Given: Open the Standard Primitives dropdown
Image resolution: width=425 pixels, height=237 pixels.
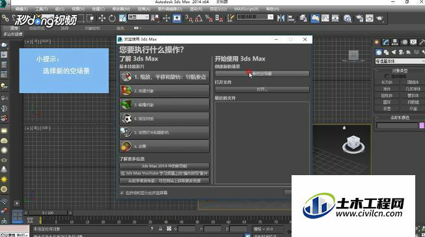Looking at the screenshot, I should [400, 61].
